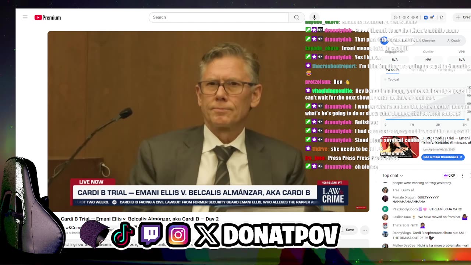
Task: Click the eye views counter showing 0
Action: point(406,17)
